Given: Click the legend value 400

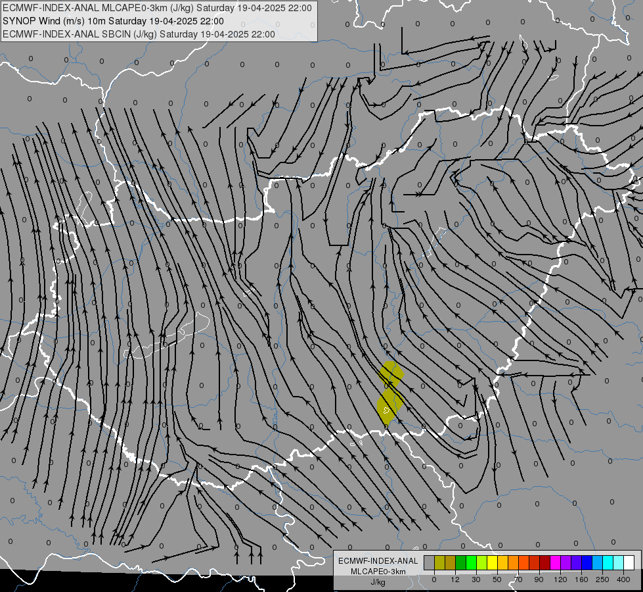Looking at the screenshot, I should (x=623, y=580).
